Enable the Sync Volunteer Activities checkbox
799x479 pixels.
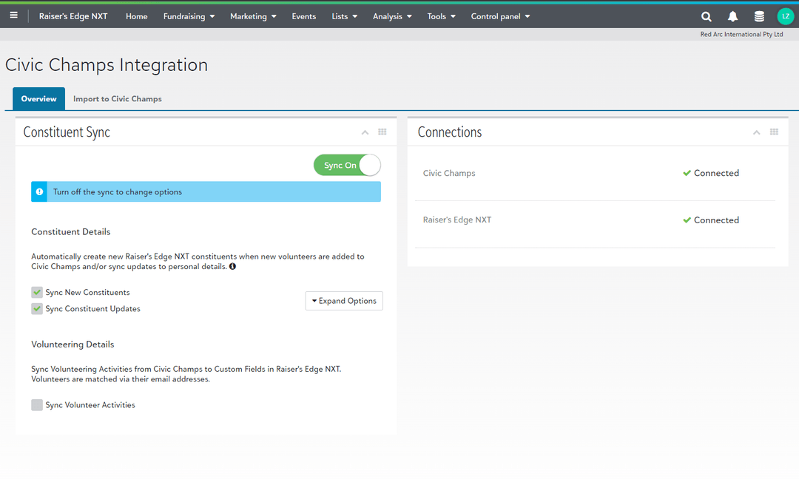pyautogui.click(x=37, y=404)
